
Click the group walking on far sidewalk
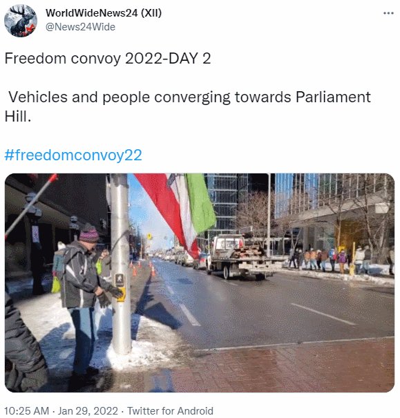click(x=330, y=259)
